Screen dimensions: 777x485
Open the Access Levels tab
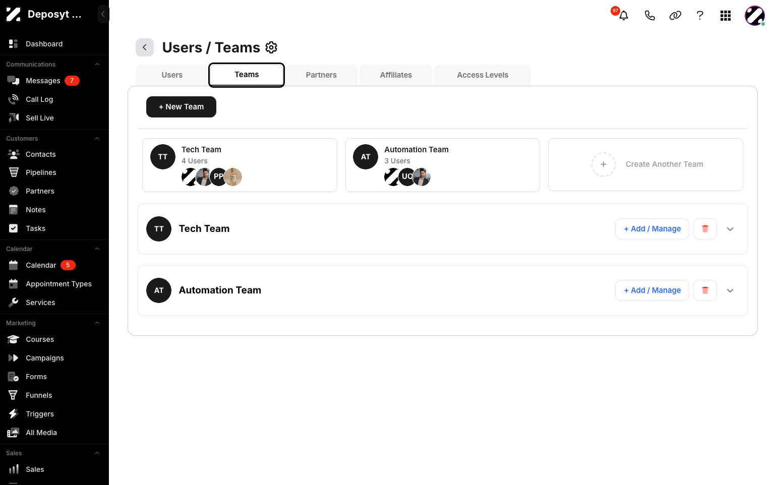(483, 75)
